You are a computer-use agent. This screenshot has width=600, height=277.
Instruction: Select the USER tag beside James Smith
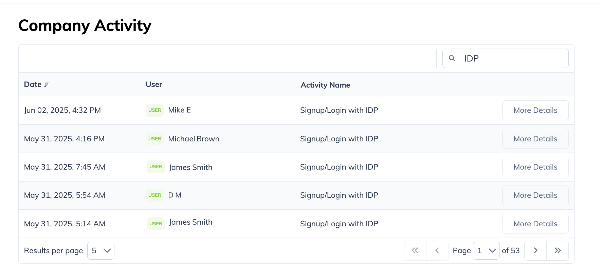pyautogui.click(x=156, y=167)
